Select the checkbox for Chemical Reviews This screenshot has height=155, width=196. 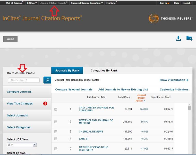point(56,132)
